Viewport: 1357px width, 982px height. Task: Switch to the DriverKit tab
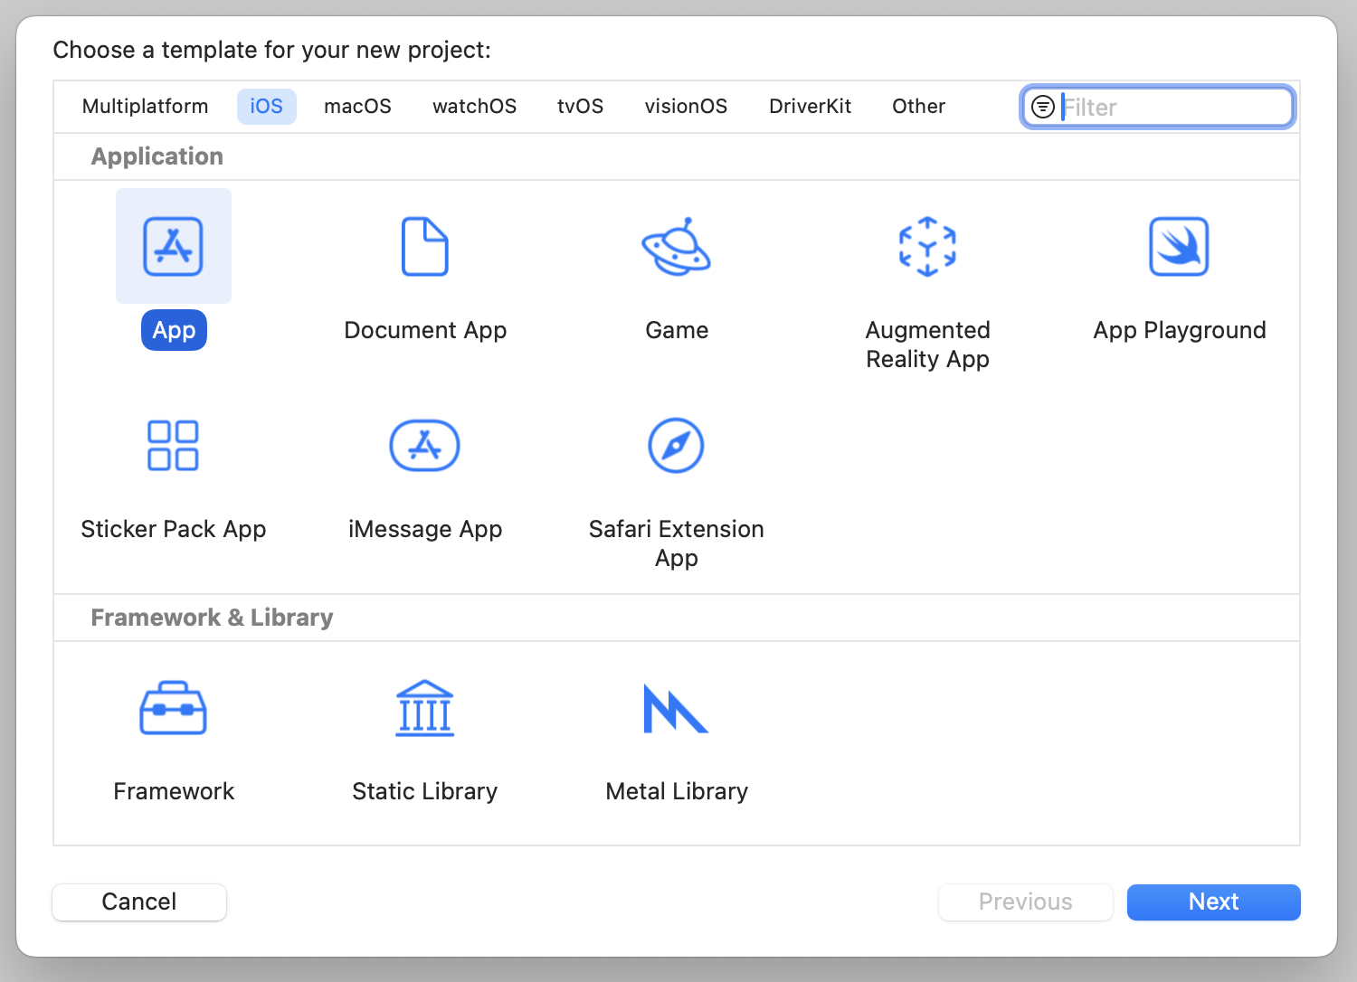(810, 107)
